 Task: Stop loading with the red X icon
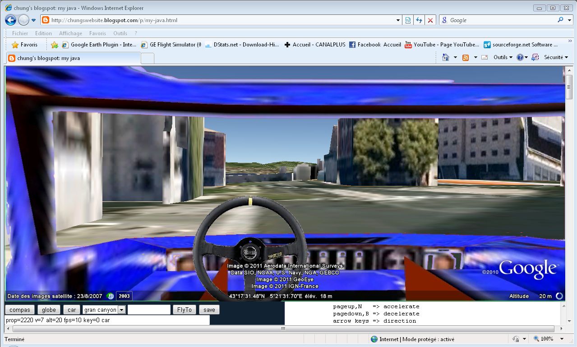(430, 20)
